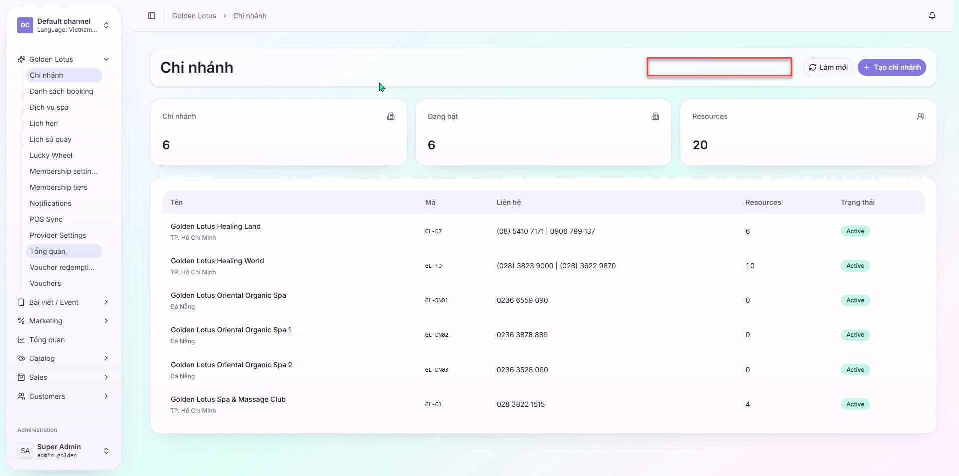959x476 pixels.
Task: Go to Notifications in the sidebar
Action: pyautogui.click(x=64, y=203)
